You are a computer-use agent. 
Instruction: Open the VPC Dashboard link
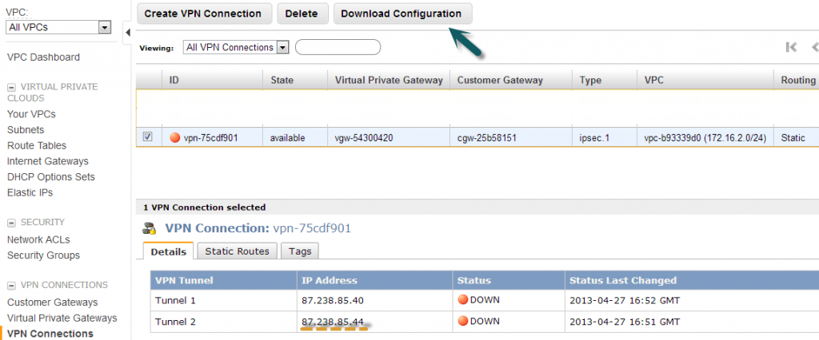[x=43, y=57]
